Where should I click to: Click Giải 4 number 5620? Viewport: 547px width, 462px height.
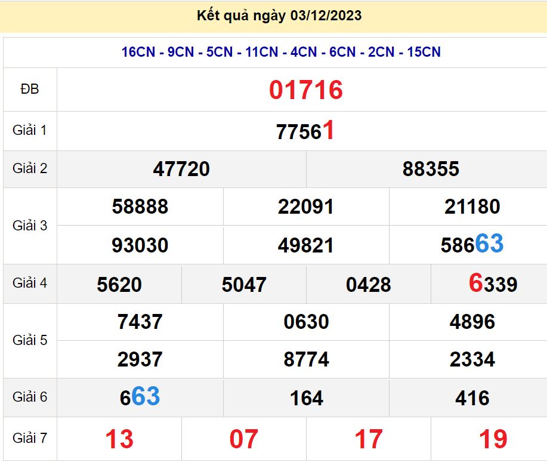119,285
